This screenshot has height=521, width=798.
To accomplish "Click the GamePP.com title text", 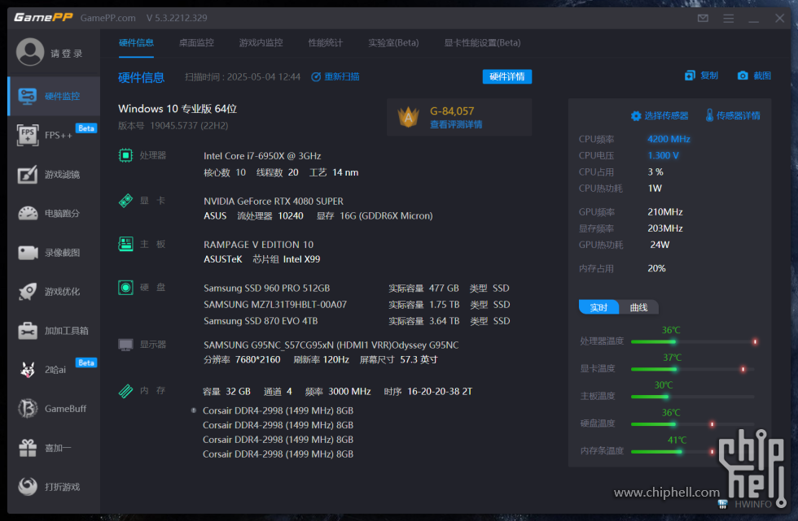I will point(107,18).
